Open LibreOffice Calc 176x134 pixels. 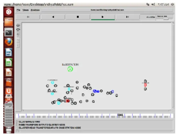9,62
